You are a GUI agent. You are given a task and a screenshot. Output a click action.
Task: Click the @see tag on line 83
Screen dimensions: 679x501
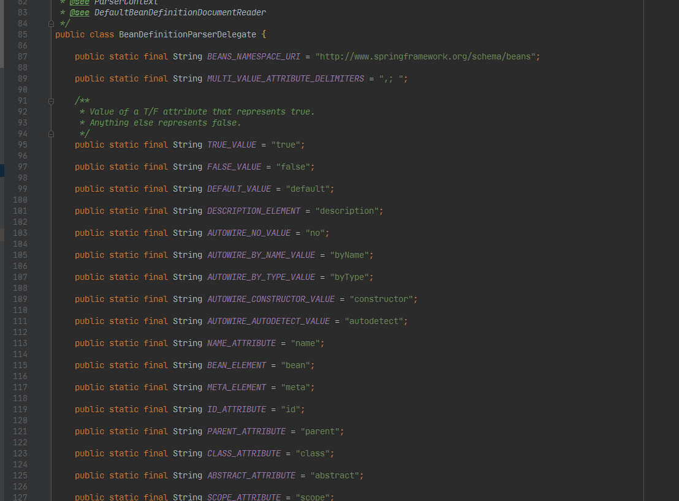(80, 12)
